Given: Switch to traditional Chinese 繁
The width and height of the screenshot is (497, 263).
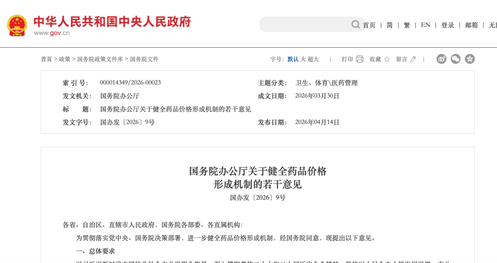Looking at the screenshot, I should 407,25.
